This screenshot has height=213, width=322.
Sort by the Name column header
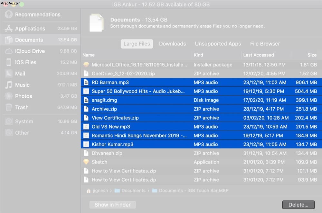coord(89,55)
